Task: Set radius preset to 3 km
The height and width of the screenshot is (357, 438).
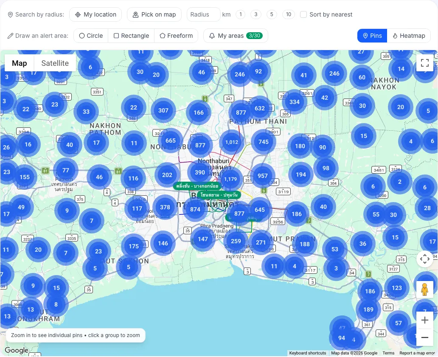Action: click(256, 14)
